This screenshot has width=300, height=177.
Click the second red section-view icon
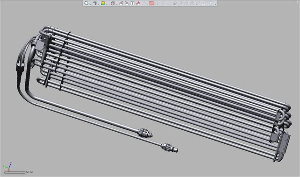point(127,3)
